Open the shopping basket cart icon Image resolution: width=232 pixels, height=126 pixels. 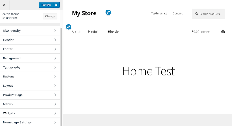click(223, 32)
